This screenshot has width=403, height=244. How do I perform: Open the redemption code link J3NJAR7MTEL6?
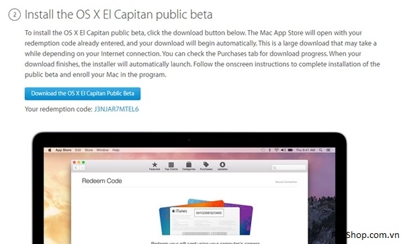tap(116, 109)
